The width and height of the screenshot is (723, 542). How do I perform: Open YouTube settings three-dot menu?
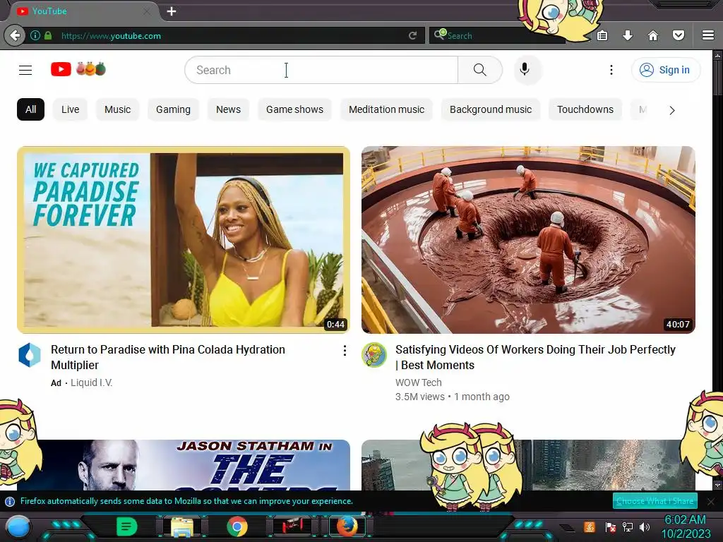pyautogui.click(x=611, y=70)
